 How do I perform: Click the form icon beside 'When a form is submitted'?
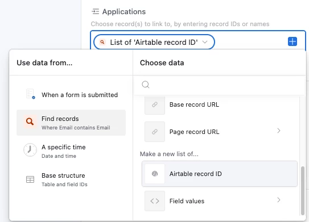click(30, 94)
